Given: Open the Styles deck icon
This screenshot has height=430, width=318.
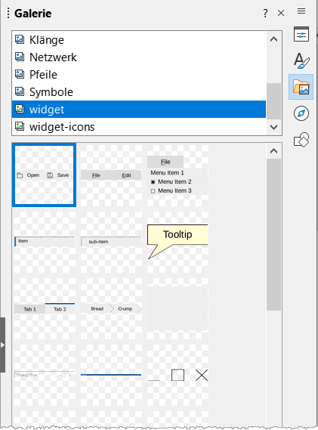Looking at the screenshot, I should point(301,60).
